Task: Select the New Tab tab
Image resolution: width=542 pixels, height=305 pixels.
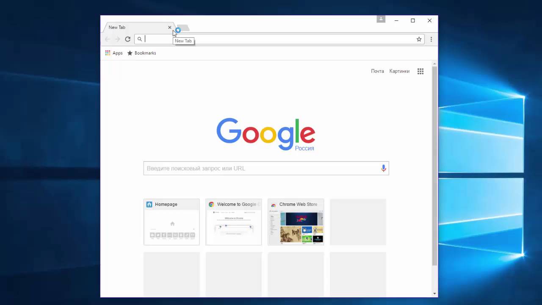Action: 138,27
